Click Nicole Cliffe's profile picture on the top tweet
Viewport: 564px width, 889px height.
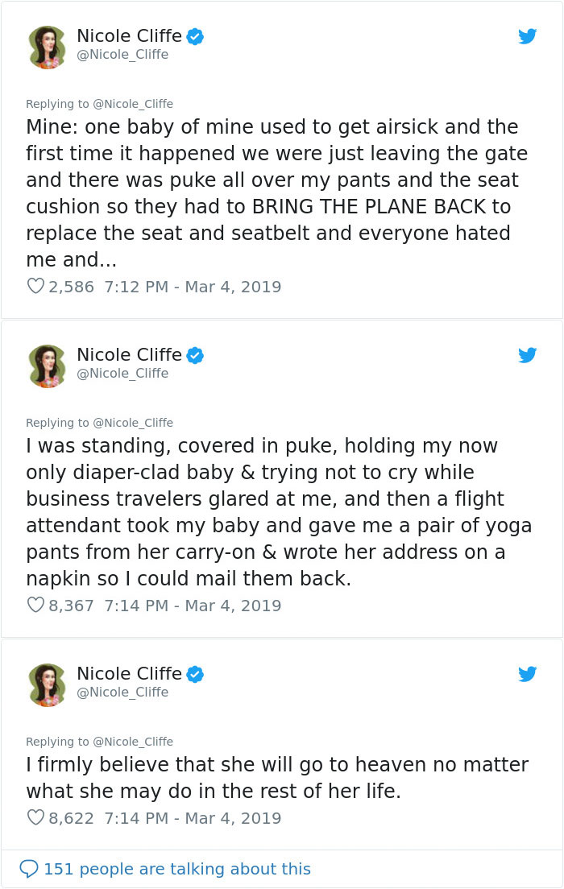point(47,46)
